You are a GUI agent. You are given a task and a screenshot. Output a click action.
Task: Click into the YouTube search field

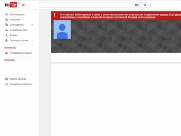(87, 5)
